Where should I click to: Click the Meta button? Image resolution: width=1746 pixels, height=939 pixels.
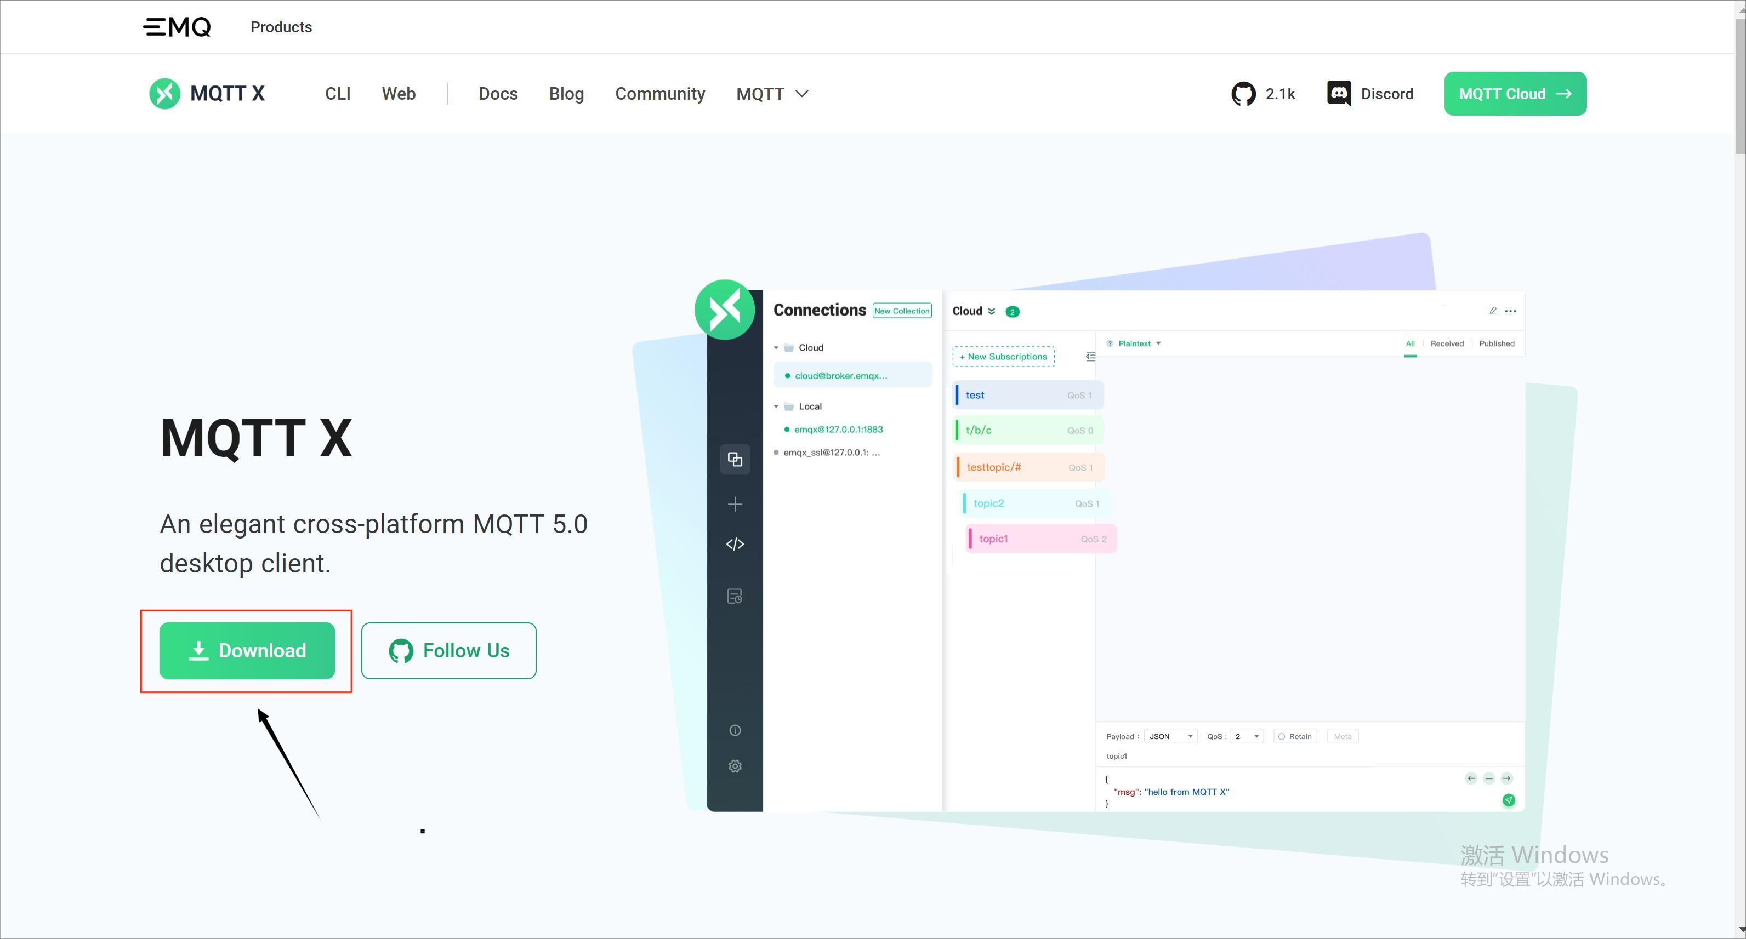(x=1342, y=736)
